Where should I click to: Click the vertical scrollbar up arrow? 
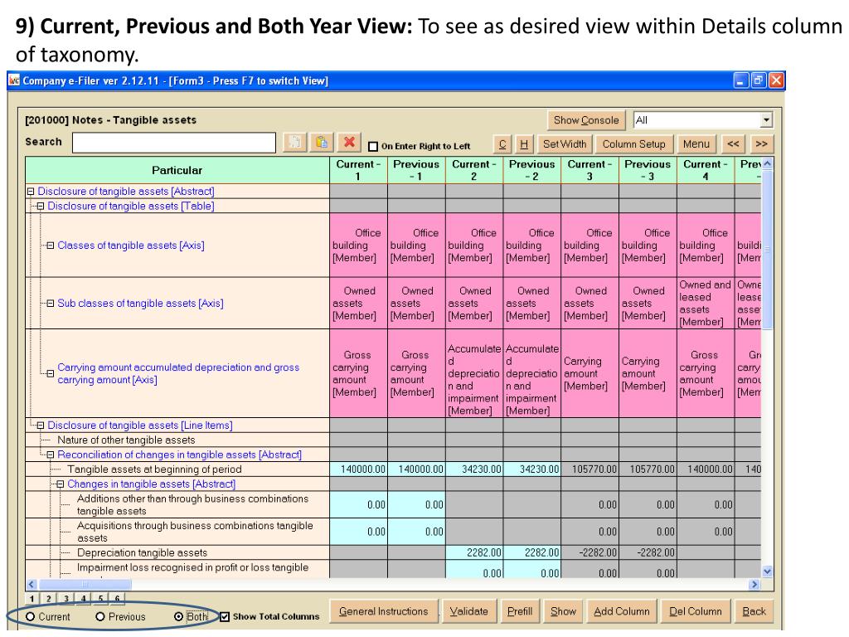pos(767,163)
